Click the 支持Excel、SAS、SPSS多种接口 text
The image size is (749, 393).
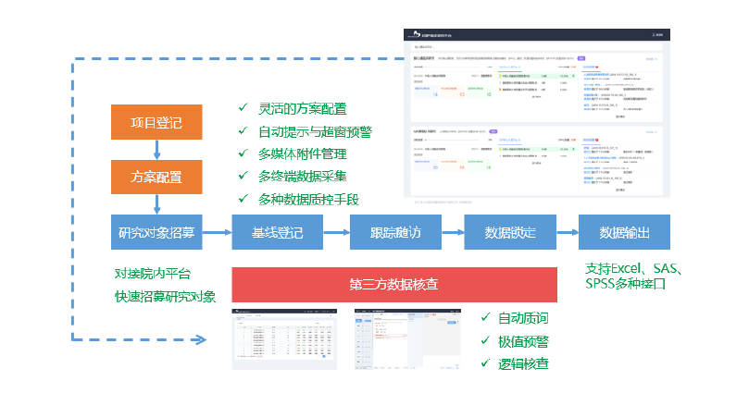pyautogui.click(x=634, y=276)
